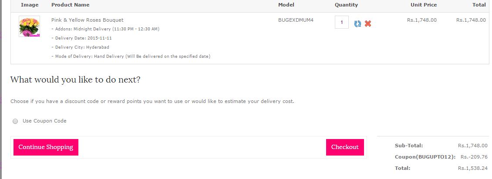
Task: Click the Coupon(BUGUPTO12) summary label
Action: [x=425, y=157]
